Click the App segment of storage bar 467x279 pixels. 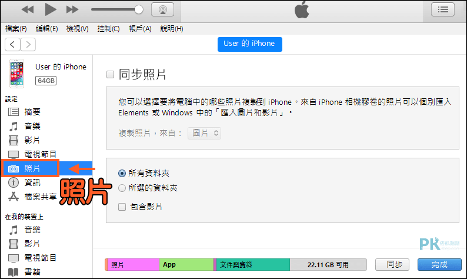click(x=186, y=265)
